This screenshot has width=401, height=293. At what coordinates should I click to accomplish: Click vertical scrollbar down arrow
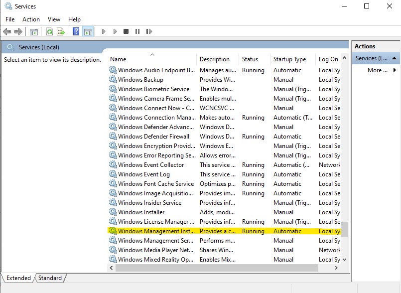(345, 260)
